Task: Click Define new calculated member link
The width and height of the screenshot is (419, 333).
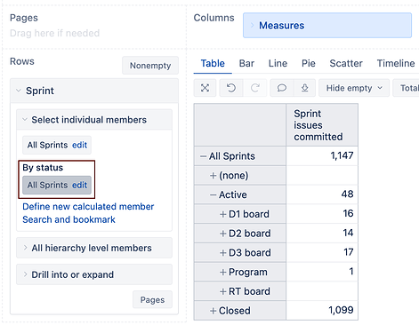Action: click(x=88, y=206)
